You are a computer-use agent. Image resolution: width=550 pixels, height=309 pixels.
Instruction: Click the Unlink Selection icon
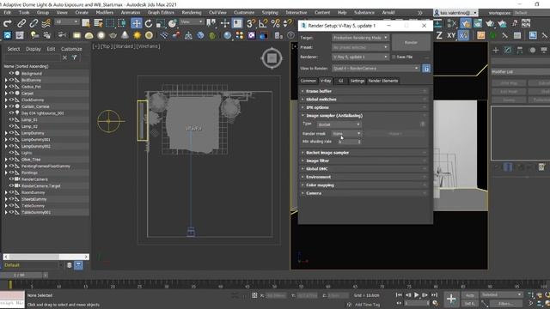34,23
